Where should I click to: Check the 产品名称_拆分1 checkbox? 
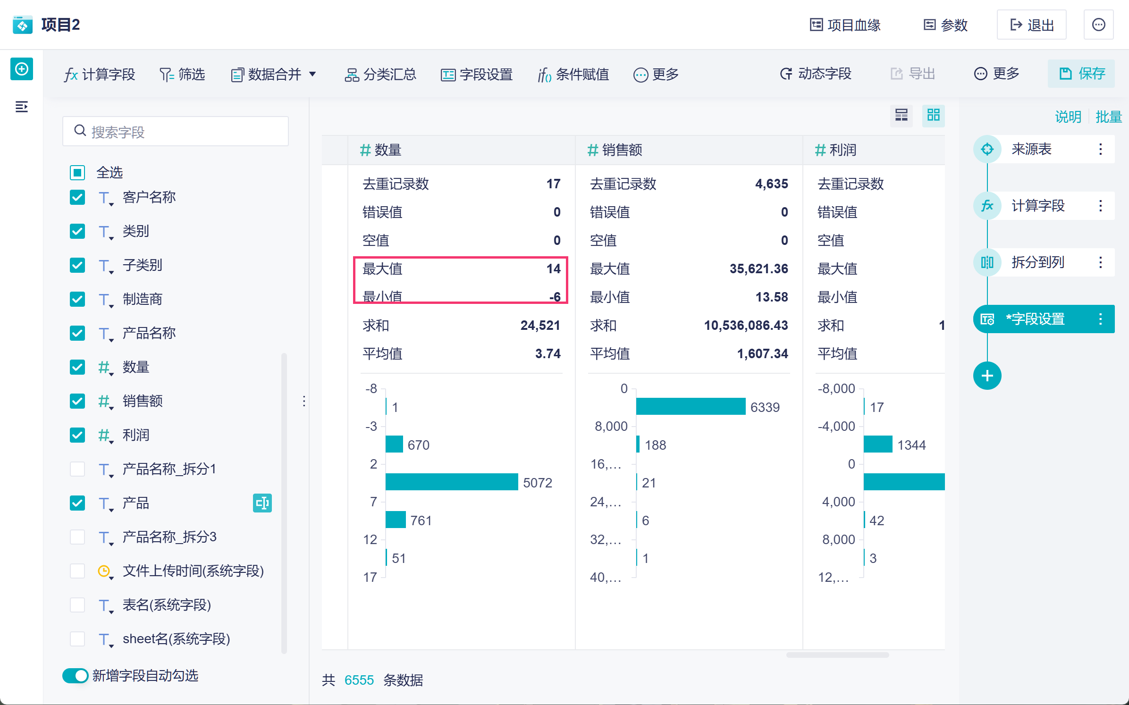click(77, 469)
